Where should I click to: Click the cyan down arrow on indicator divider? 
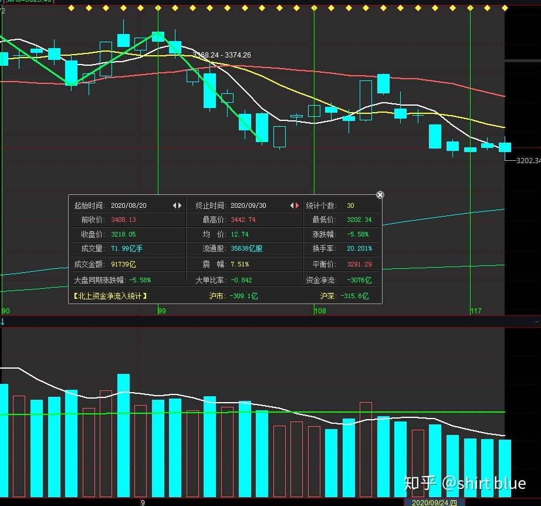point(2,322)
